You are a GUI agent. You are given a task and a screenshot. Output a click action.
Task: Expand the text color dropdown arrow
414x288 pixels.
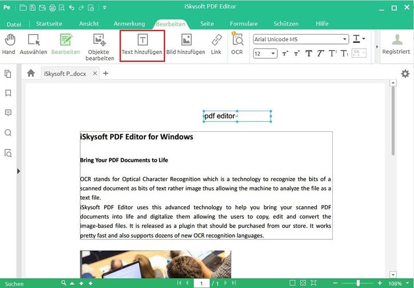[364, 39]
